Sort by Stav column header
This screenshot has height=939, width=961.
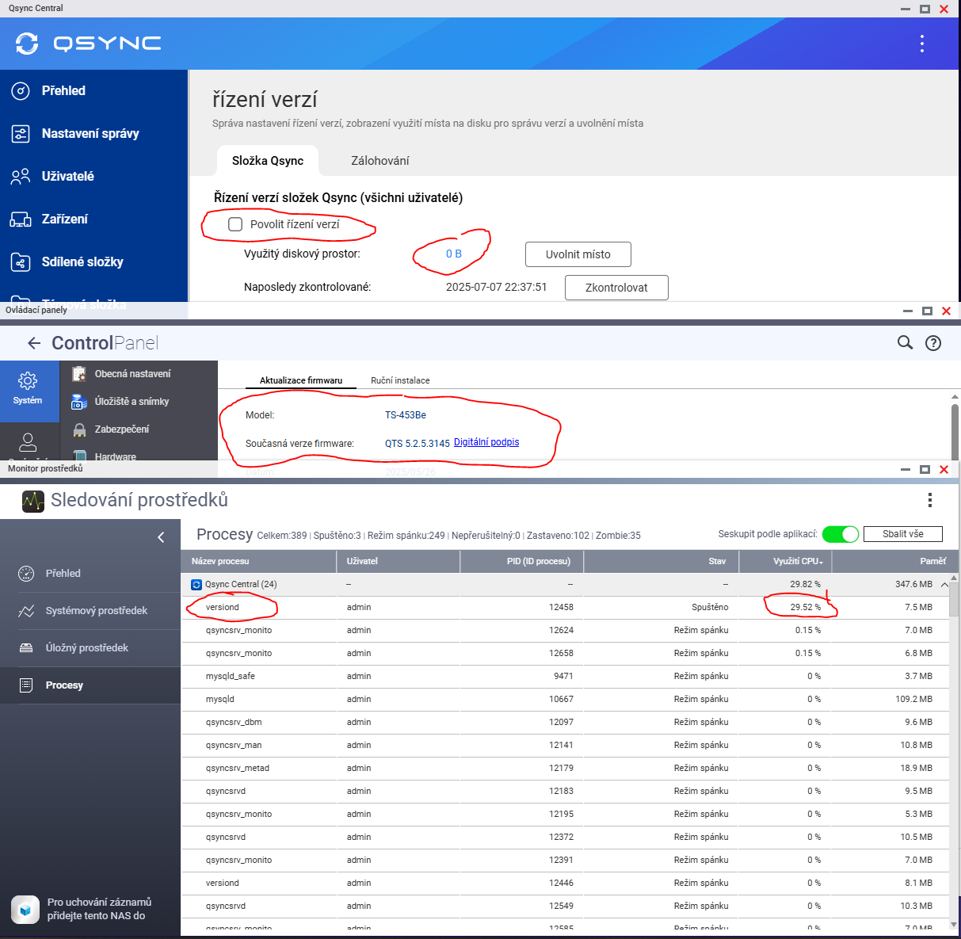(x=662, y=561)
